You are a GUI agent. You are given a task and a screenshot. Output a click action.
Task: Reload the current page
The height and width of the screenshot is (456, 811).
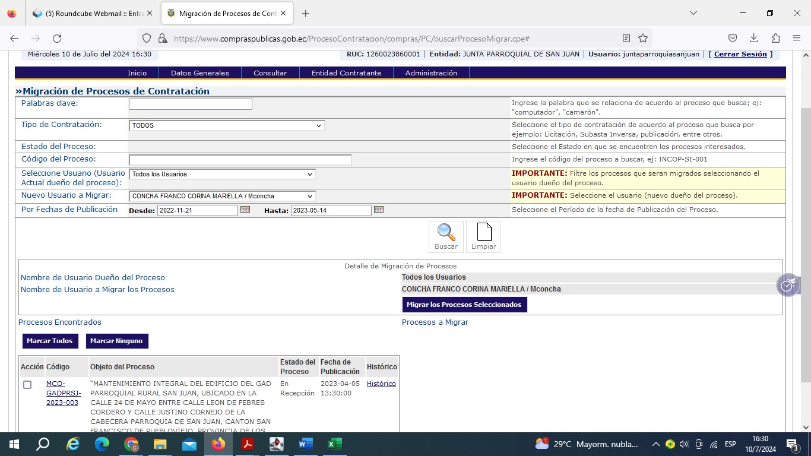point(57,38)
